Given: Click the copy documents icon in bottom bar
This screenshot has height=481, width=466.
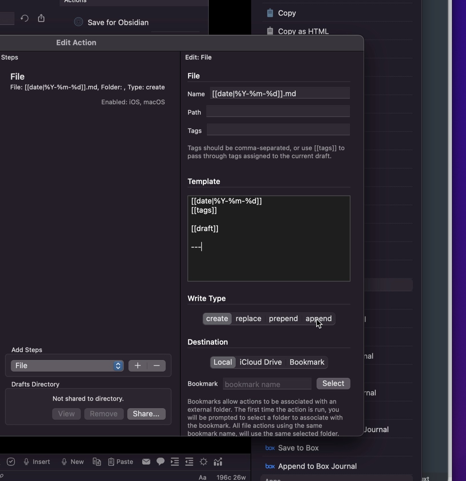Looking at the screenshot, I should (x=97, y=462).
